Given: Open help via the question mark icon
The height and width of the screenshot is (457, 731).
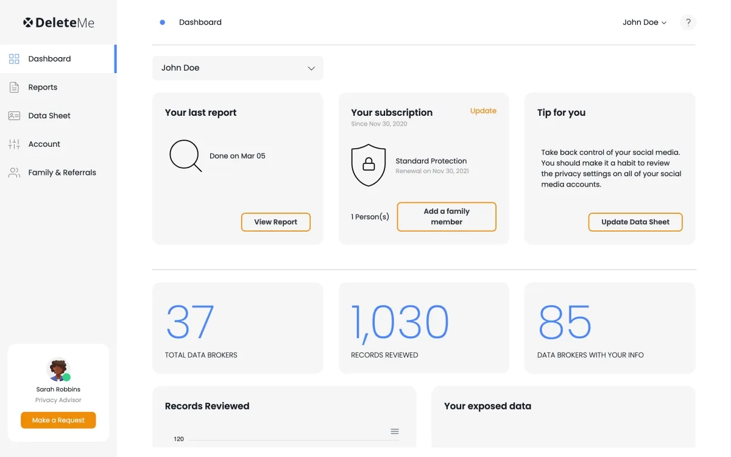Looking at the screenshot, I should pyautogui.click(x=688, y=23).
